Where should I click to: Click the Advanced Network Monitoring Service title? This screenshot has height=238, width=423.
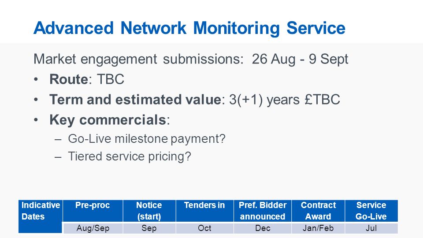pos(189,28)
